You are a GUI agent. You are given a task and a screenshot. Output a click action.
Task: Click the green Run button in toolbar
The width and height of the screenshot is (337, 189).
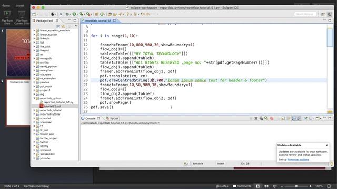(74, 14)
